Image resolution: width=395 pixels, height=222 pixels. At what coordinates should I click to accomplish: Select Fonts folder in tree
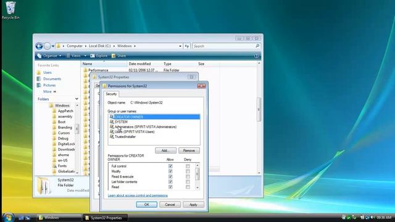click(x=62, y=166)
